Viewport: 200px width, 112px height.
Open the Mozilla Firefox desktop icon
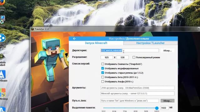[x=2, y=2]
